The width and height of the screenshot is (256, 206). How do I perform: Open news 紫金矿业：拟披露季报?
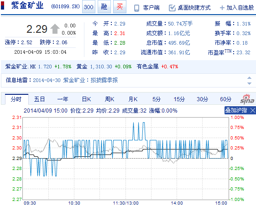pos(91,80)
